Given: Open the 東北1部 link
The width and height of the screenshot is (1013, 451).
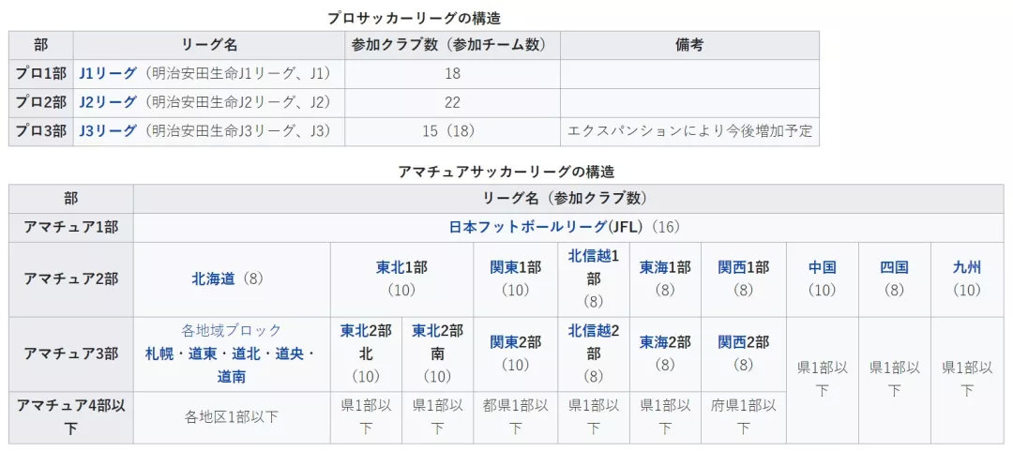Looking at the screenshot, I should (x=401, y=268).
